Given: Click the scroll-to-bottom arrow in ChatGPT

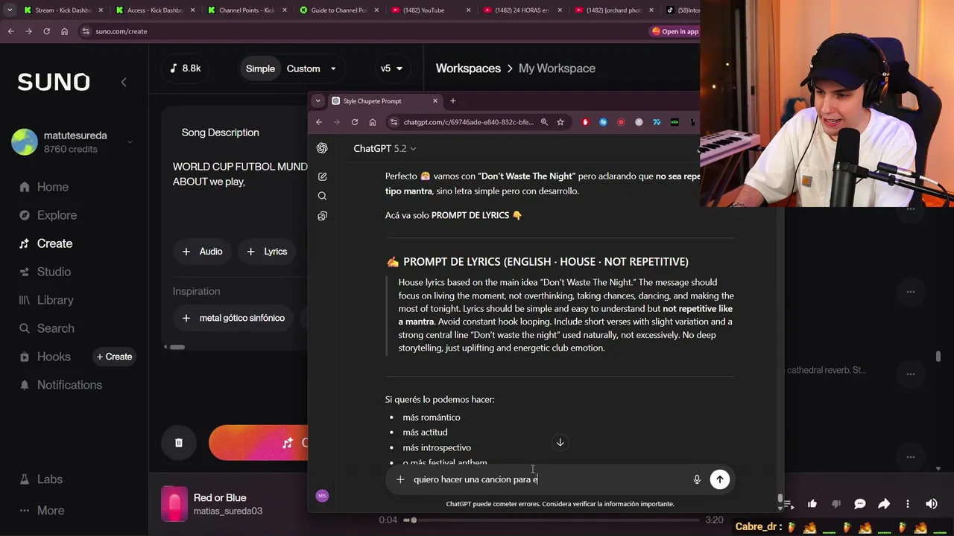Looking at the screenshot, I should [560, 442].
